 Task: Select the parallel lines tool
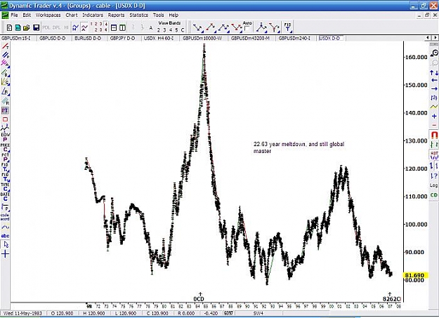point(6,55)
